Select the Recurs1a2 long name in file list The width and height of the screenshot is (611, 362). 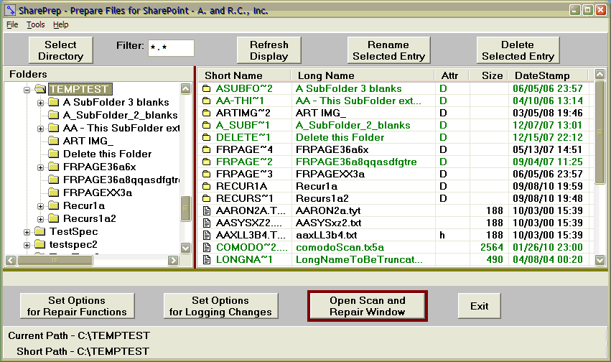(322, 198)
